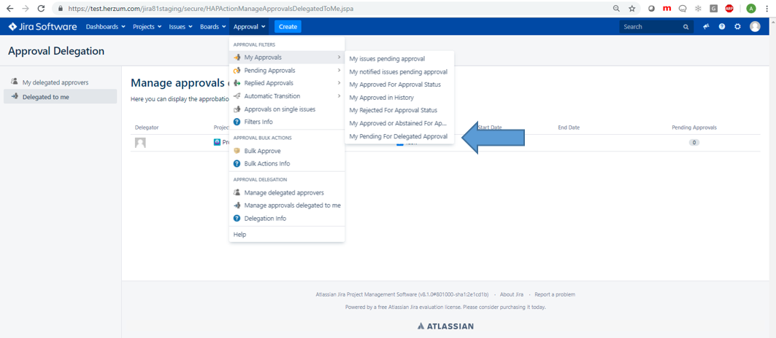Click the Jira help question mark icon

(722, 27)
